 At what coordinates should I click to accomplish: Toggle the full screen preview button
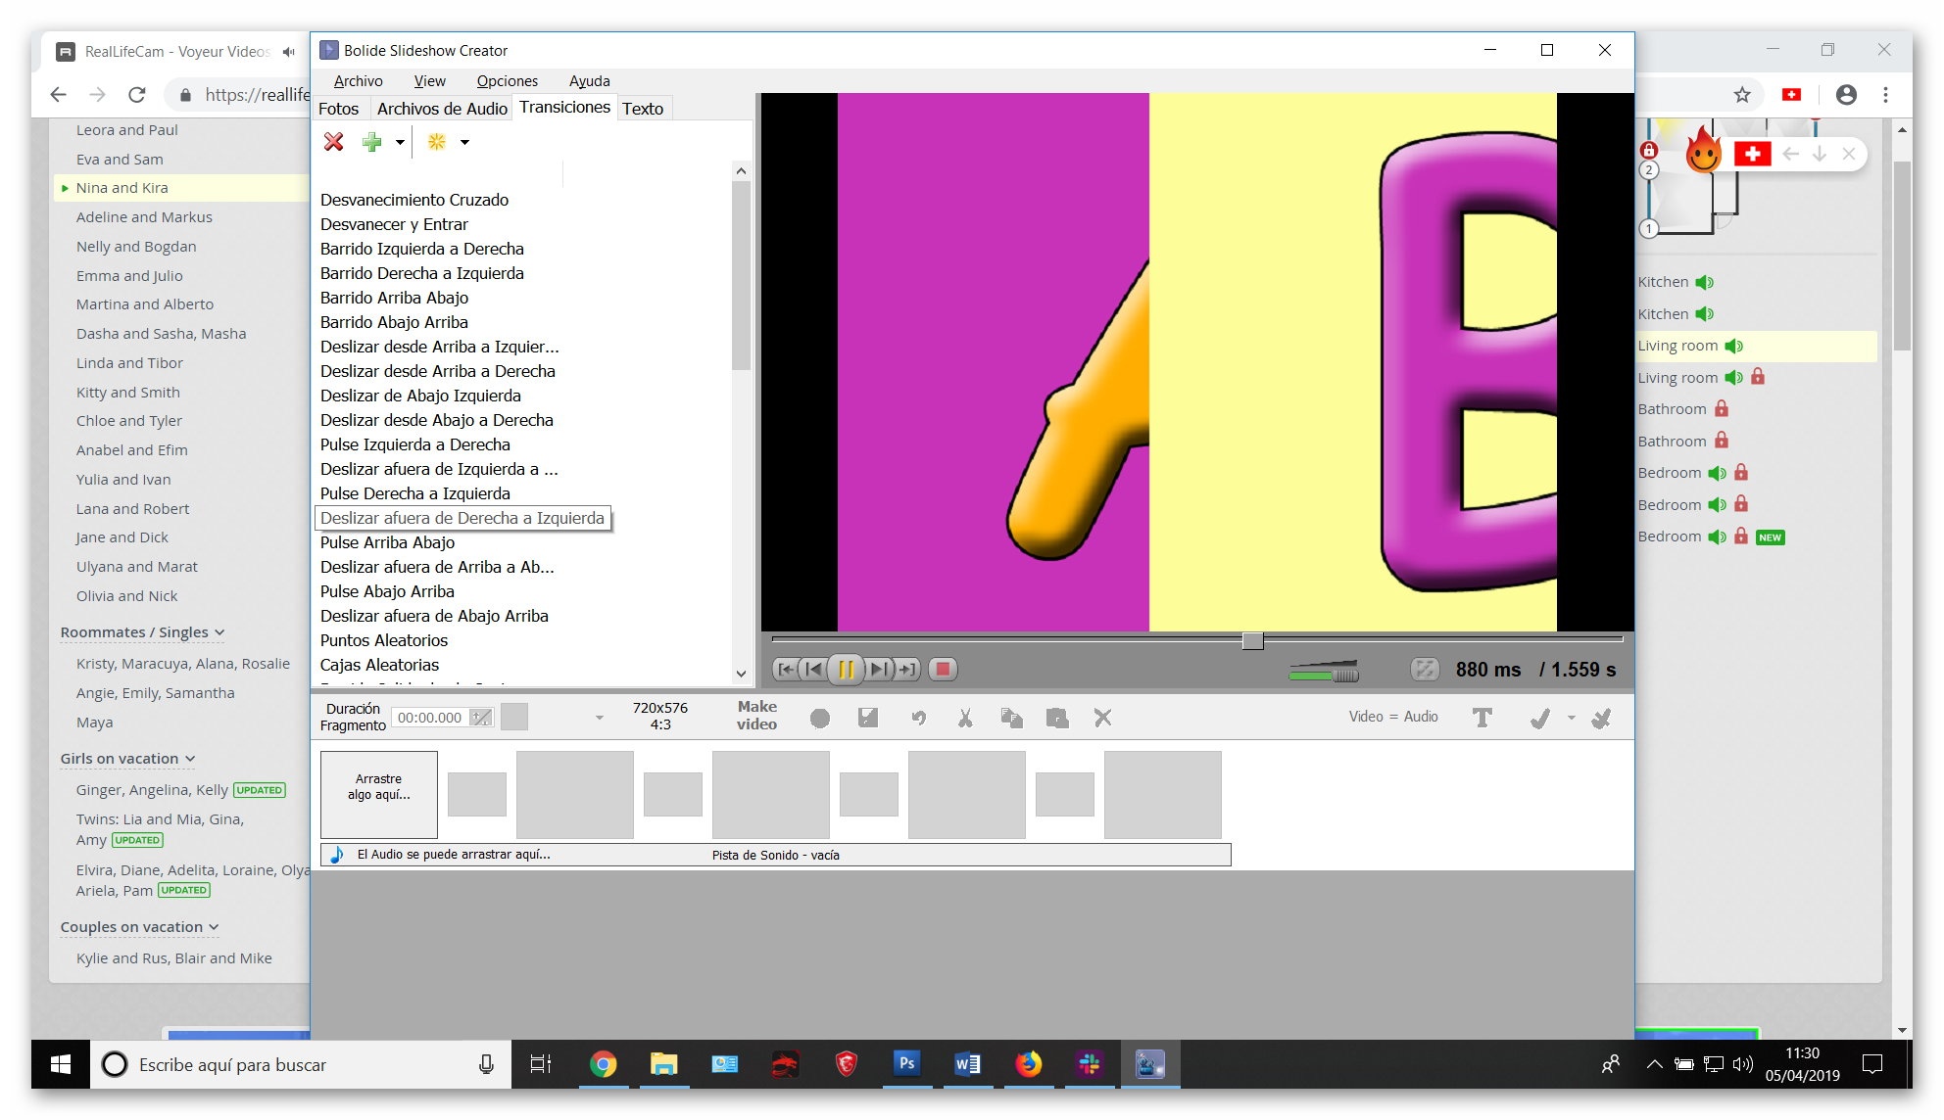(x=1424, y=670)
